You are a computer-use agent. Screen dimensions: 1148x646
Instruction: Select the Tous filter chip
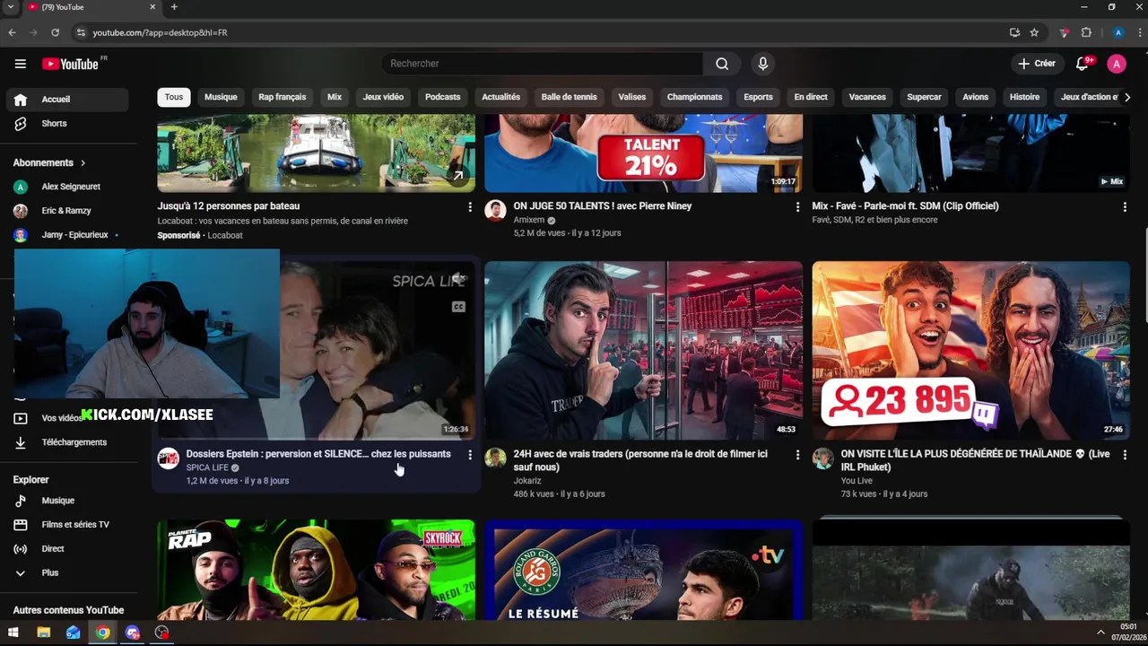click(x=174, y=97)
